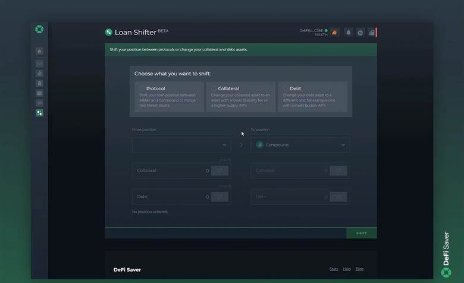The image size is (464, 283).
Task: Click the wallet address 0x6F6c...C35E
Action: point(311,30)
